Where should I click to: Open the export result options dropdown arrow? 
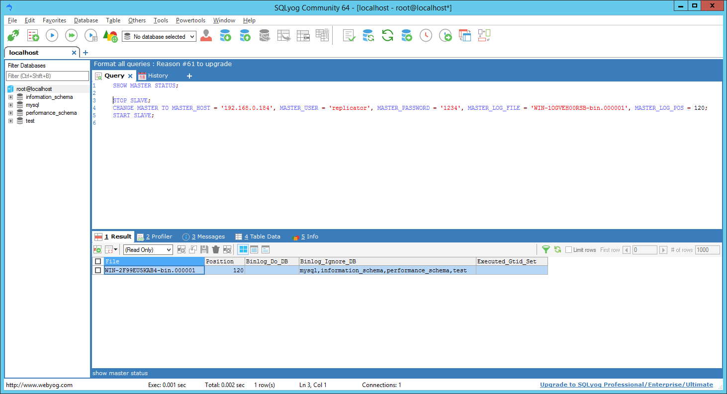tap(116, 249)
